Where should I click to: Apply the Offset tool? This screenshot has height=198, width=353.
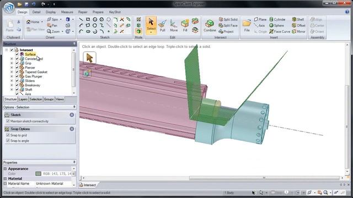(x=298, y=26)
